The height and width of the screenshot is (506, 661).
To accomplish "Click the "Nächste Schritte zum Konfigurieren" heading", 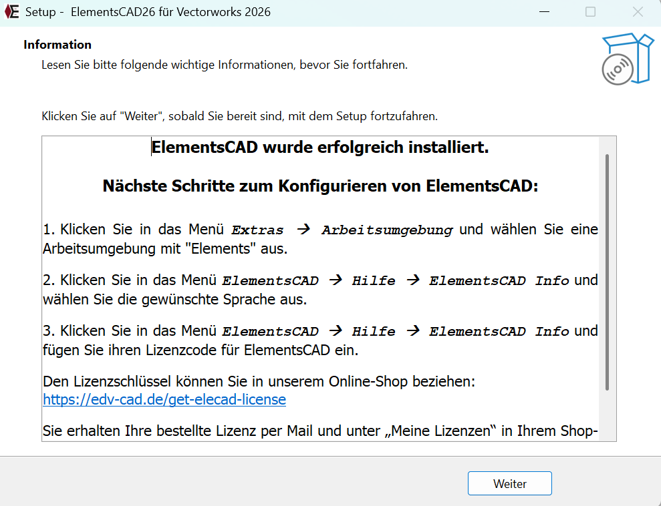I will point(320,186).
